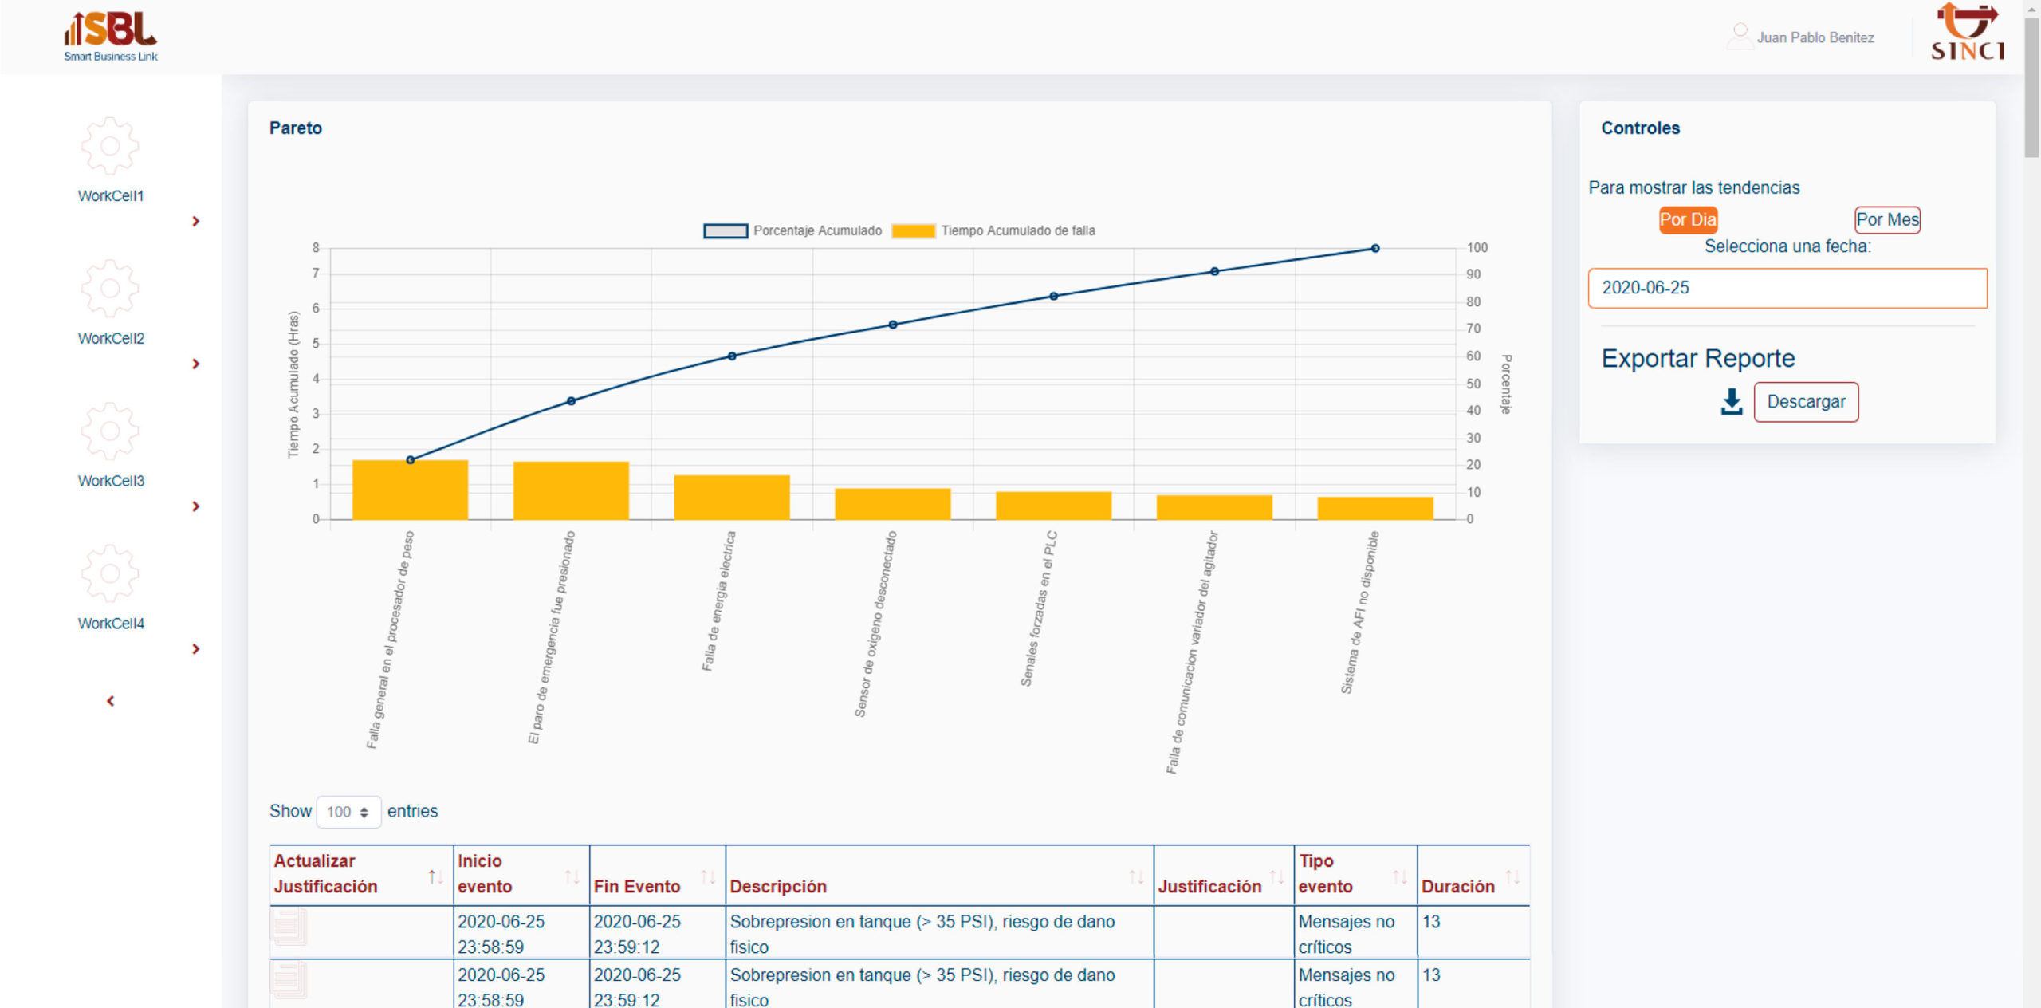Click the user avatar icon beside Juan Pablo Benitez

(1740, 37)
